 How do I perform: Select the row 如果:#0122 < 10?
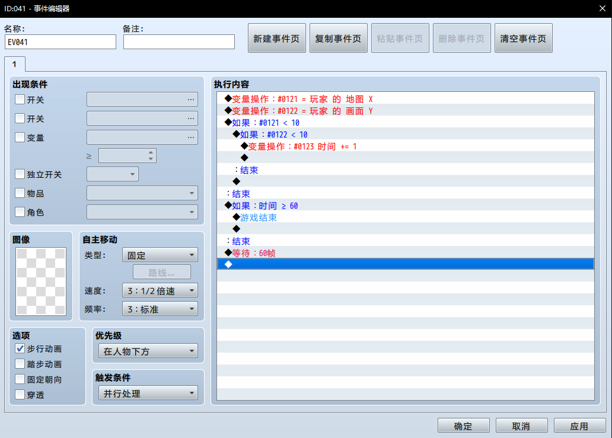click(406, 135)
